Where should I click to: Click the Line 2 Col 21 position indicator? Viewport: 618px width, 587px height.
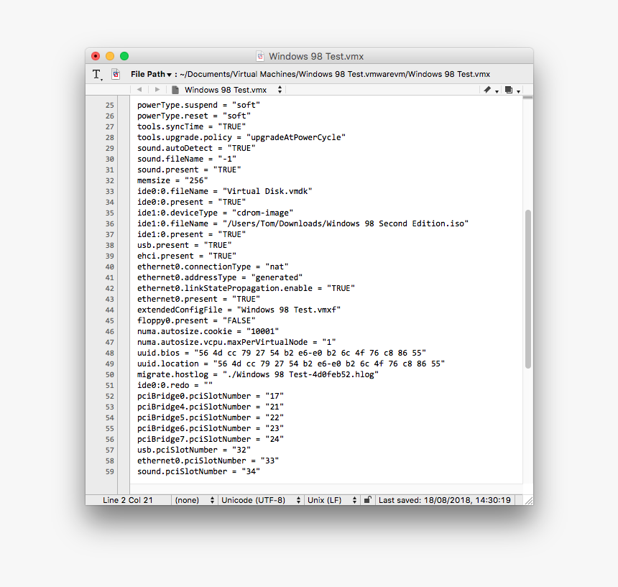click(128, 500)
